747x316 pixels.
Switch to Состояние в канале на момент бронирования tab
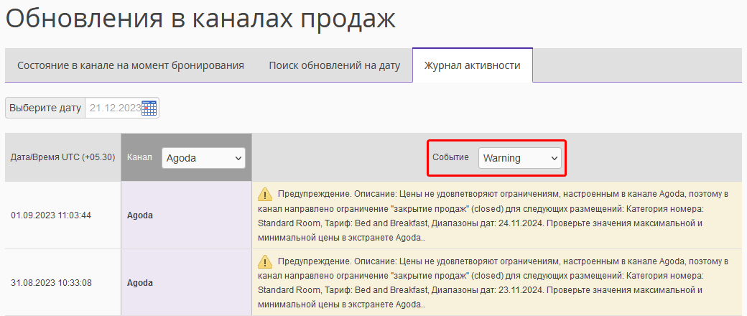coord(131,65)
